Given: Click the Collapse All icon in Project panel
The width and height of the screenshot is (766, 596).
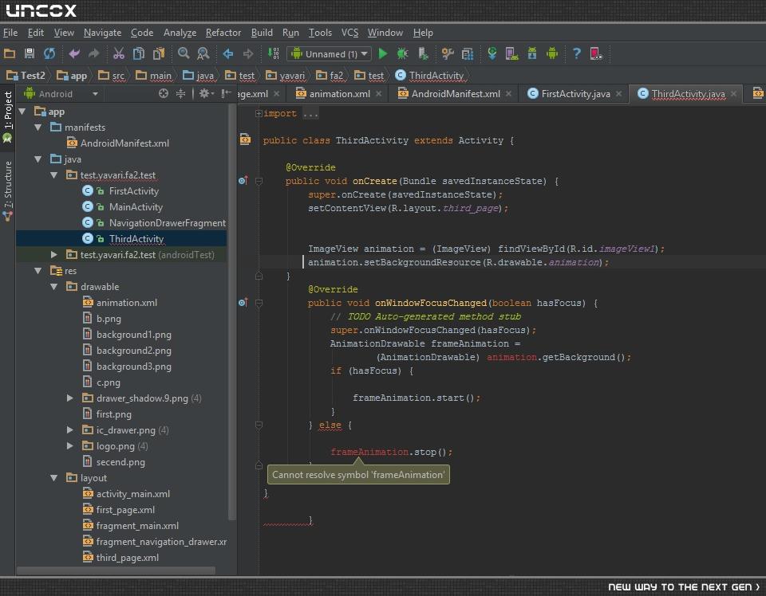Looking at the screenshot, I should (x=181, y=93).
